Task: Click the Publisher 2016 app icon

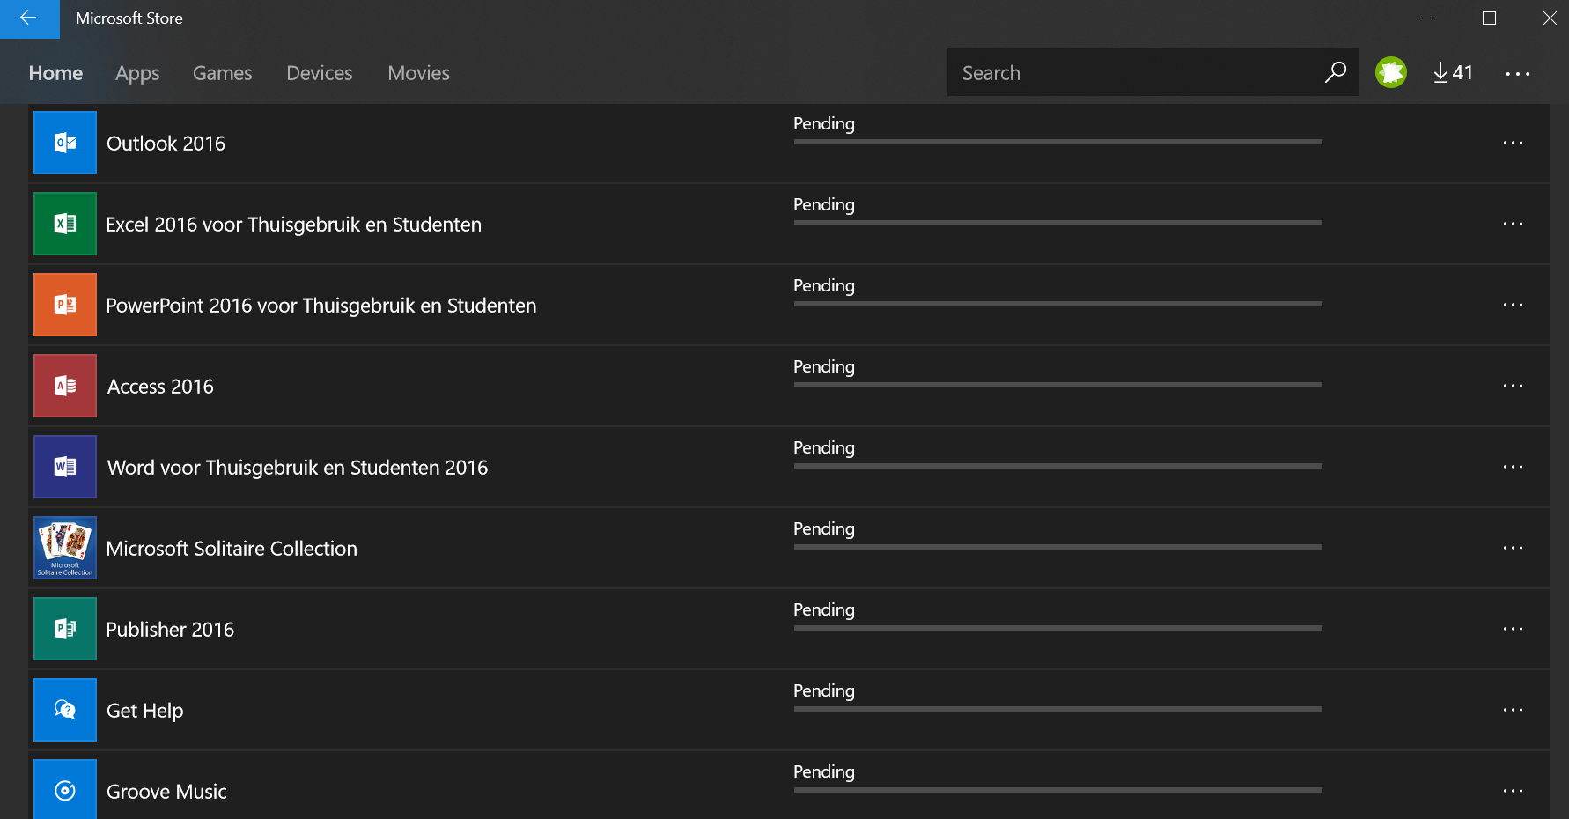Action: tap(65, 629)
